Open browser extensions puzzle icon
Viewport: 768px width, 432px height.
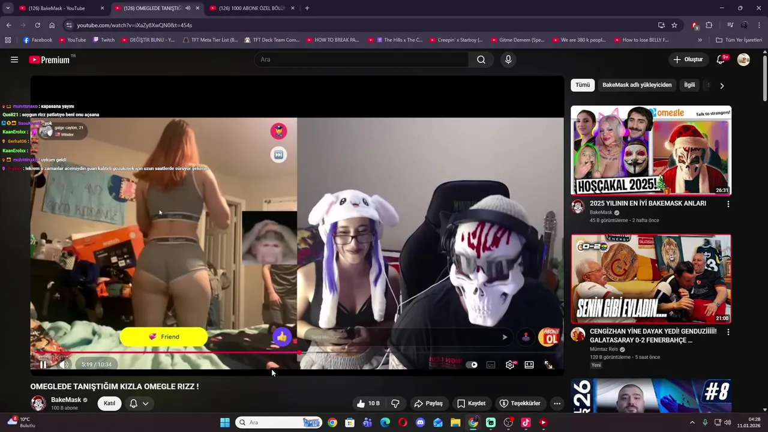point(709,25)
